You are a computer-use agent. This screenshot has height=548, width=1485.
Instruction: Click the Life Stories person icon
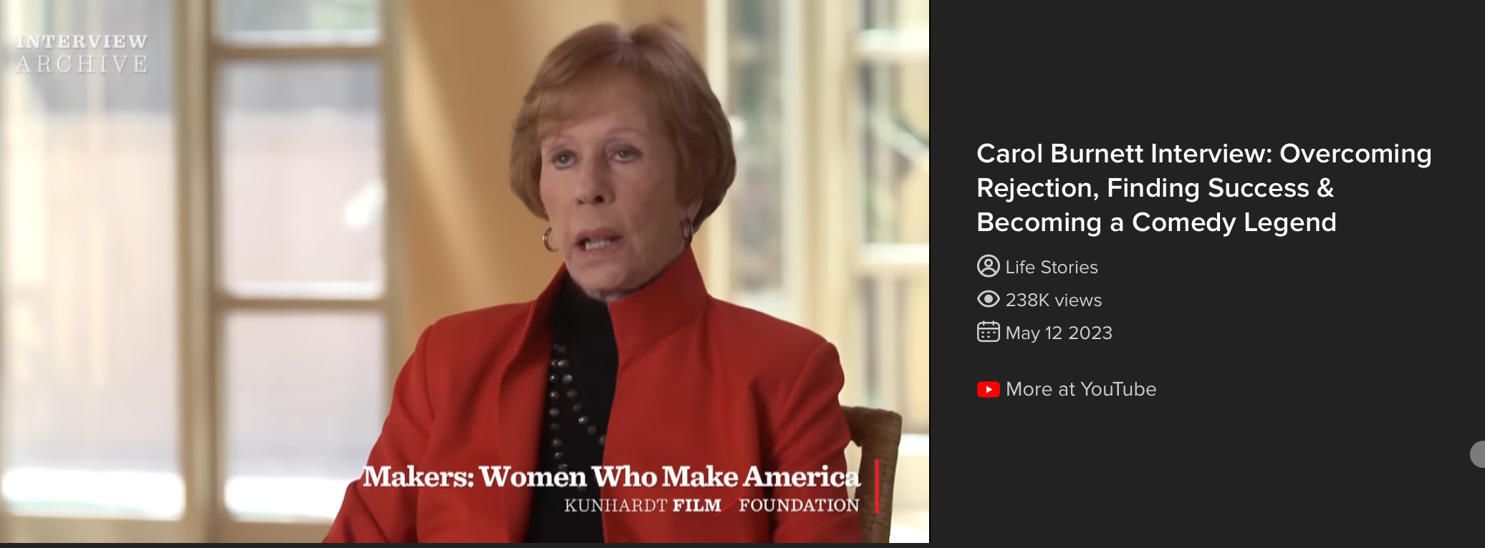pyautogui.click(x=988, y=266)
